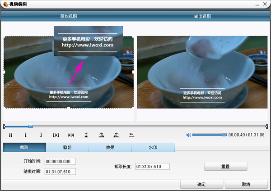Open the 水印 tab
Screen dimensions: 271x191
click(153, 147)
